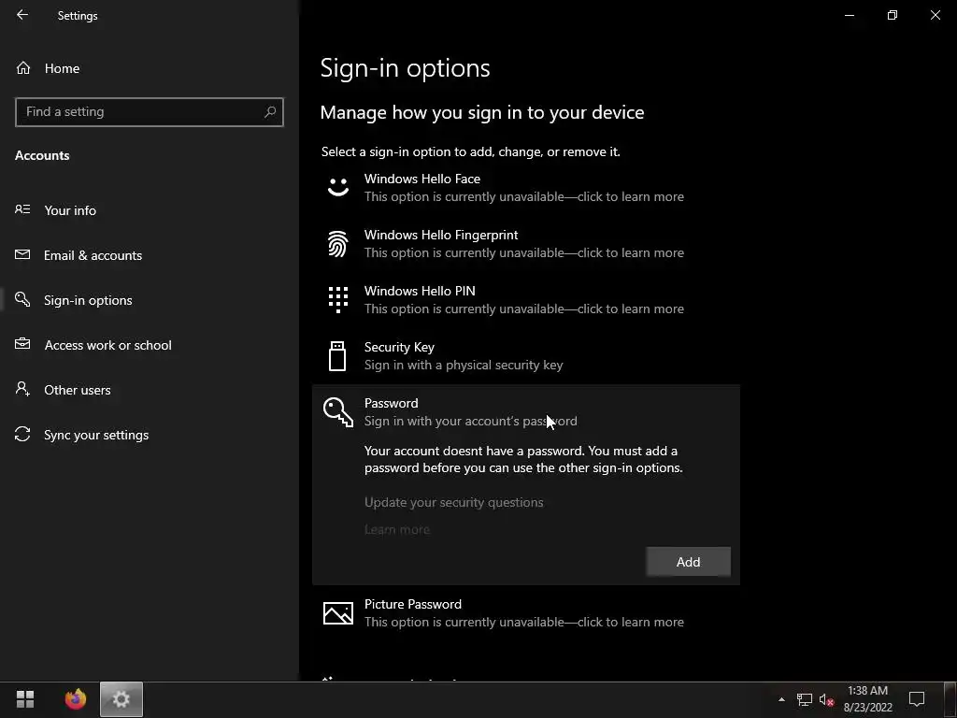
Task: Show hidden tray icons arrow
Action: [x=781, y=699]
